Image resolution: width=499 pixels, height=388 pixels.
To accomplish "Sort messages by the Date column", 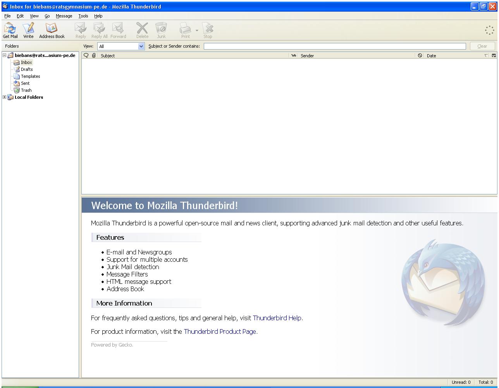I will (x=453, y=55).
